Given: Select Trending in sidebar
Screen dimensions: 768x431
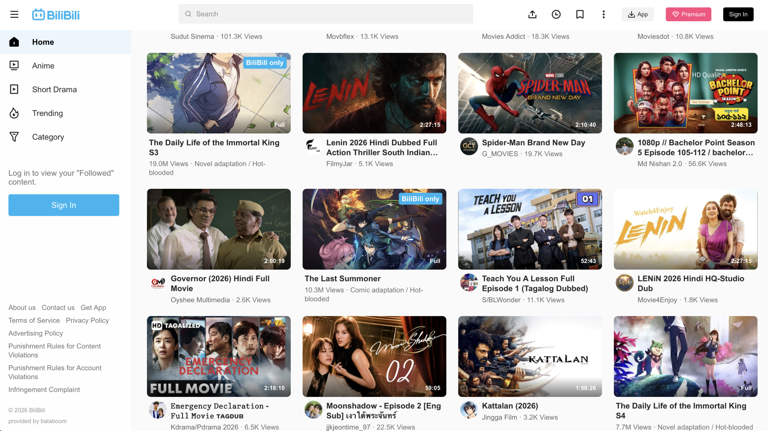Looking at the screenshot, I should pos(65,113).
